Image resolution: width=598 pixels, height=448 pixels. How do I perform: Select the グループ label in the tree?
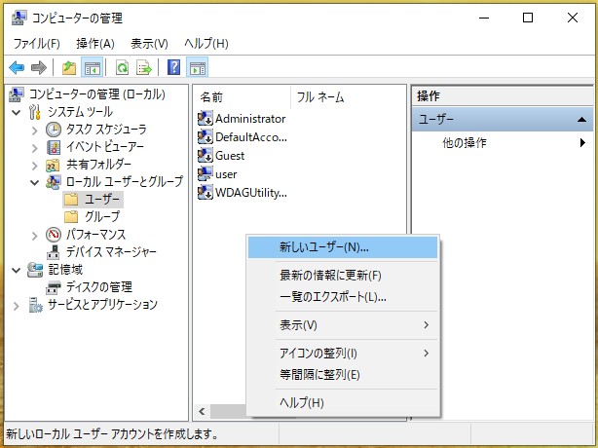(102, 217)
